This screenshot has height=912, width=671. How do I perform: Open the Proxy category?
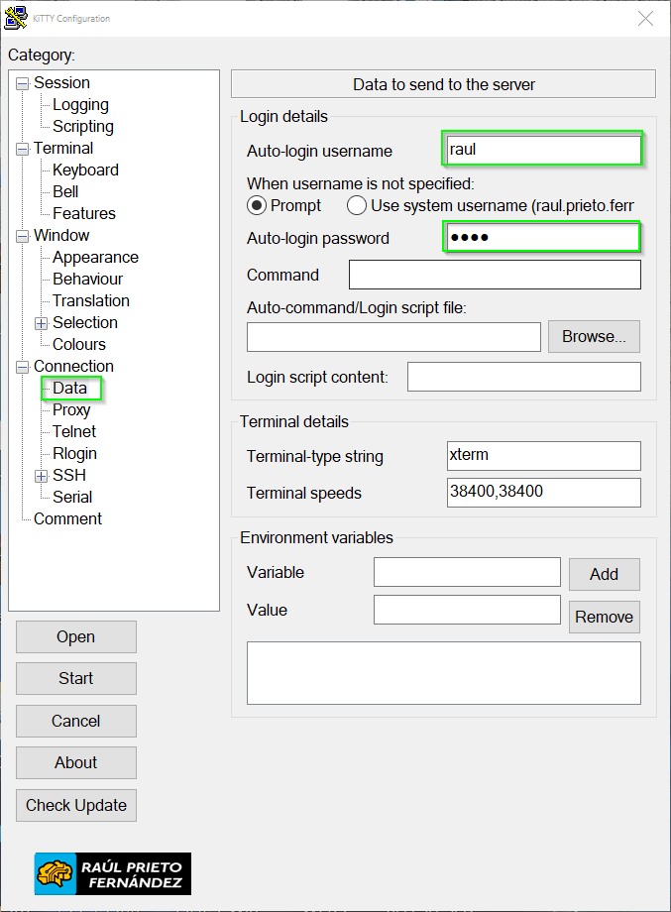(71, 409)
